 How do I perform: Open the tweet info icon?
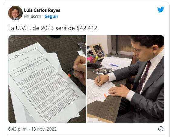click(x=161, y=129)
